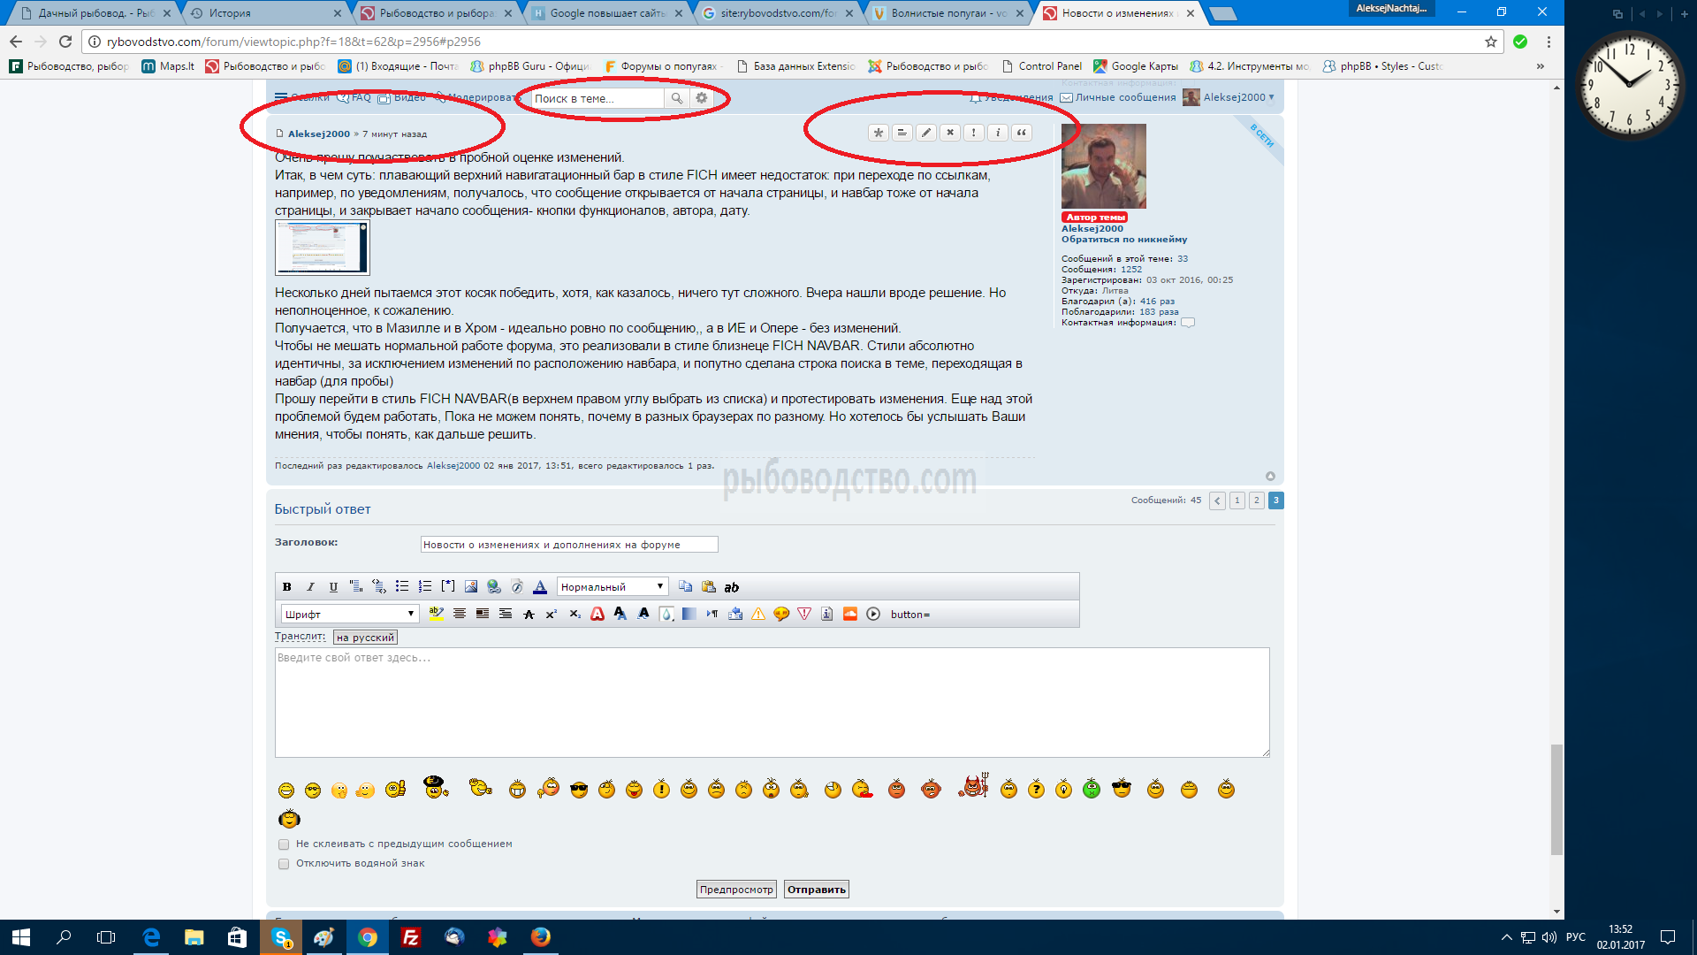Apply strikethrough from the editor toolbar
Image resolution: width=1697 pixels, height=955 pixels.
[529, 614]
